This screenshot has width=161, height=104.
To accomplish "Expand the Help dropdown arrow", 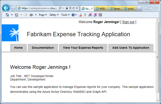I will [x=76, y=15].
